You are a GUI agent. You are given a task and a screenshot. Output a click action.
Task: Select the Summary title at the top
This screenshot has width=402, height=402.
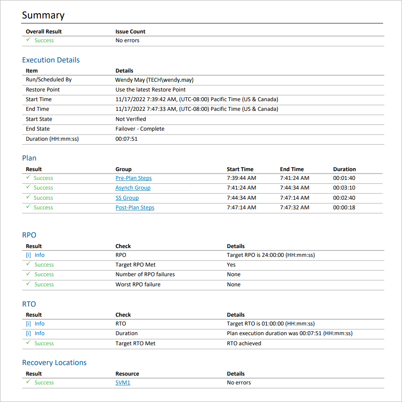(x=43, y=15)
